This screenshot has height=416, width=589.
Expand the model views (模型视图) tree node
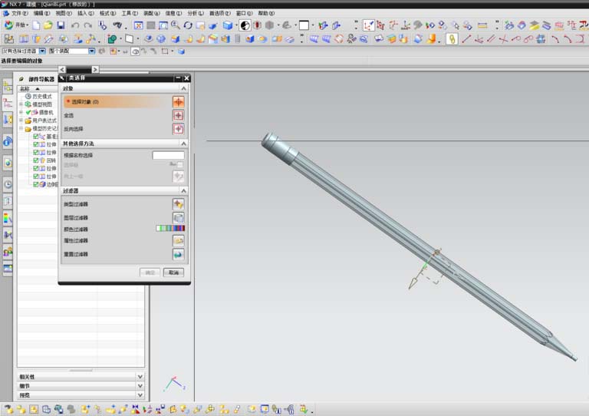(21, 104)
